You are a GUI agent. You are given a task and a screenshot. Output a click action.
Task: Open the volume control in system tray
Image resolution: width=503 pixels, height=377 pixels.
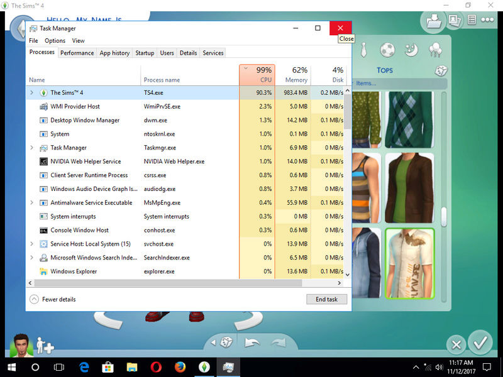pos(439,368)
